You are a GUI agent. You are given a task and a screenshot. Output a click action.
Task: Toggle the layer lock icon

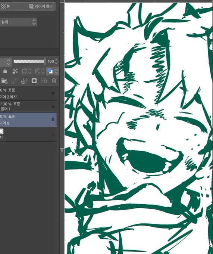pyautogui.click(x=5, y=71)
